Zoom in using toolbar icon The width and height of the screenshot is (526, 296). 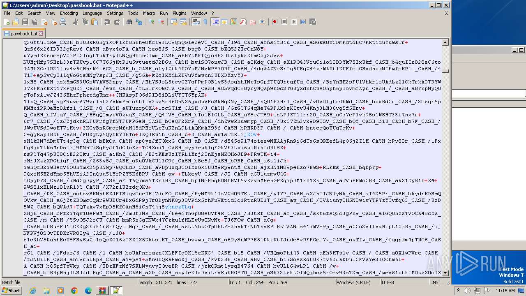tap(152, 22)
